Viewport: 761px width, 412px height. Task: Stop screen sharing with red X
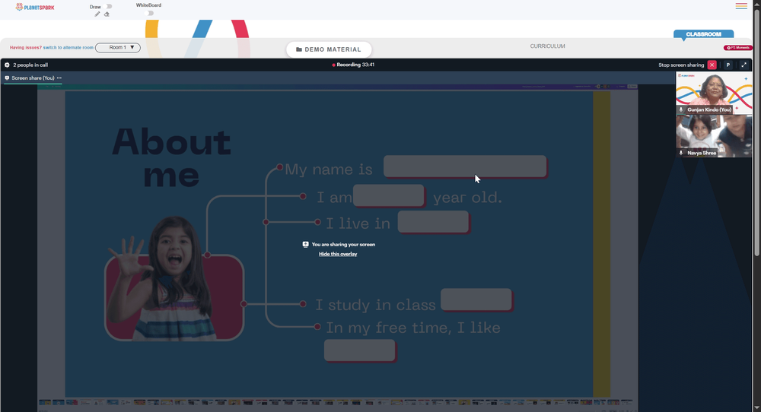pyautogui.click(x=712, y=65)
